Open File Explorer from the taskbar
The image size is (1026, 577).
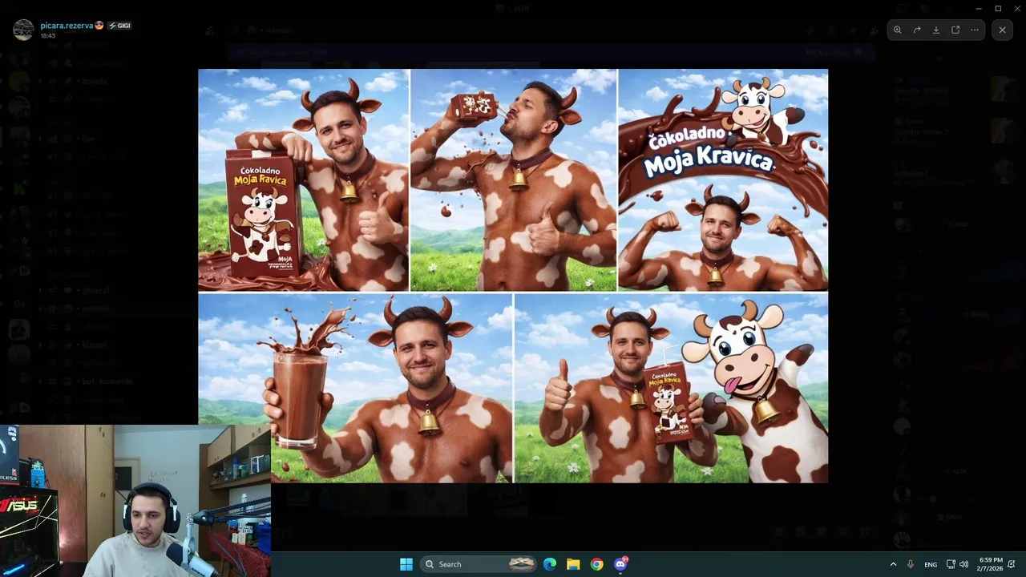tap(573, 564)
